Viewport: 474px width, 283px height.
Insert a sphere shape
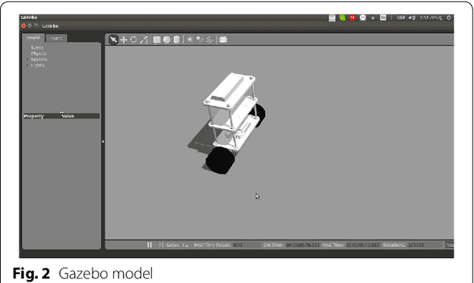167,39
